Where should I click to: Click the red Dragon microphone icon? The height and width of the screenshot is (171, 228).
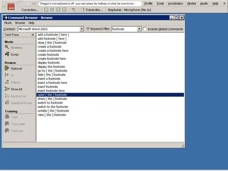click(x=11, y=7)
